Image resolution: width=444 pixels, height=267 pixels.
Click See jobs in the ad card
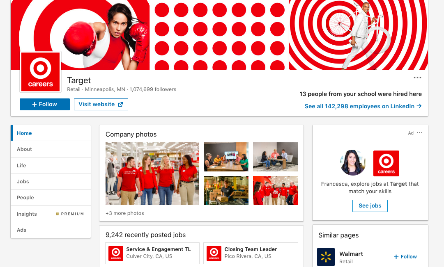click(x=370, y=206)
